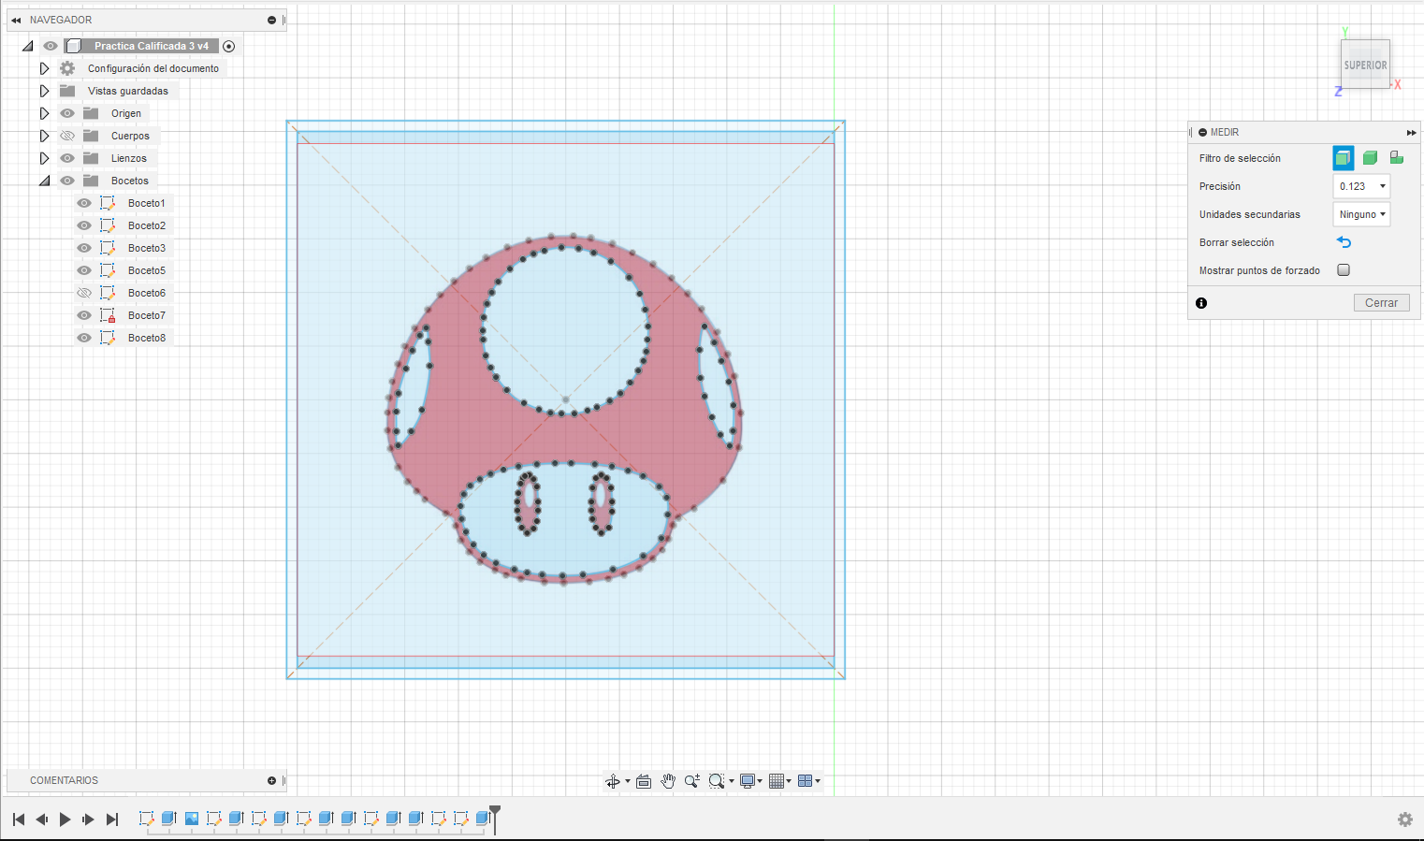The height and width of the screenshot is (841, 1424).
Task: Click the gear icon of Configuración del documento
Action: 67,68
